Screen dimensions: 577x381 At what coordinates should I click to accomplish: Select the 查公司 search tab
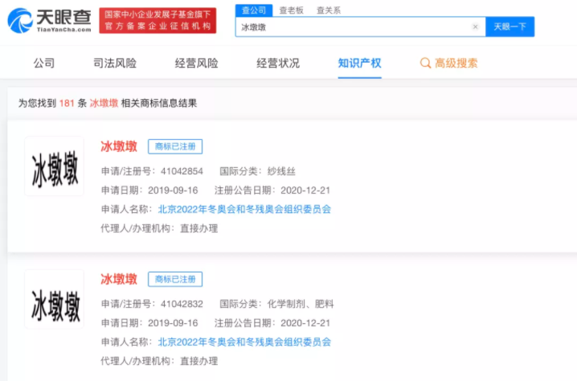254,10
